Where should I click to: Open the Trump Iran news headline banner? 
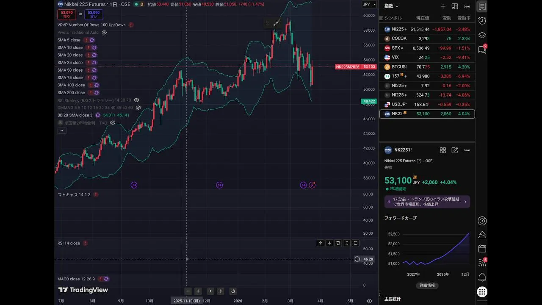(x=427, y=202)
